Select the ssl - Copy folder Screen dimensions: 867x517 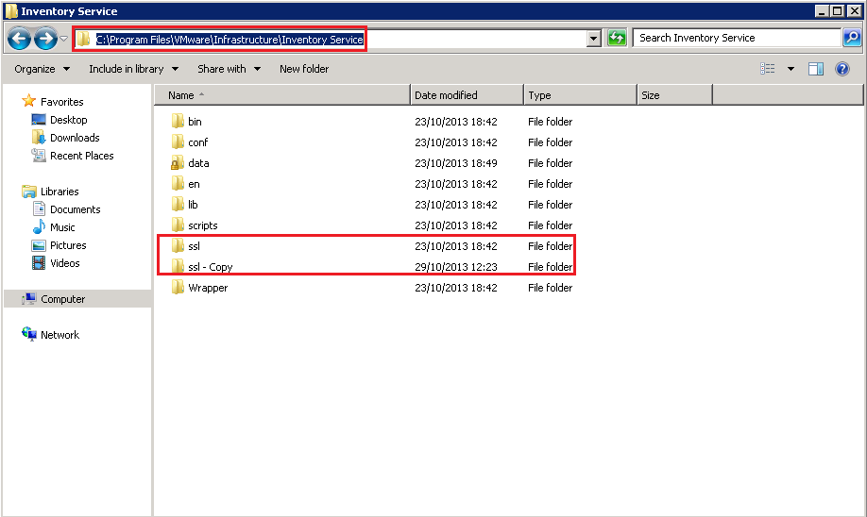point(210,267)
